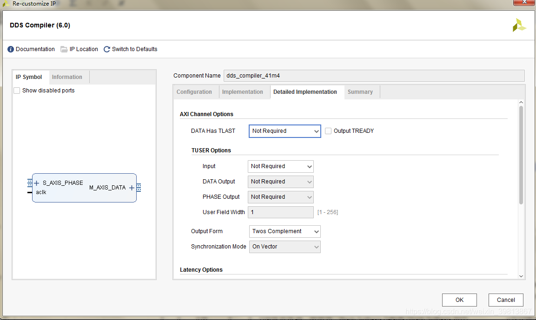Close the Re-customize IP window
This screenshot has height=320, width=536.
coord(524,3)
